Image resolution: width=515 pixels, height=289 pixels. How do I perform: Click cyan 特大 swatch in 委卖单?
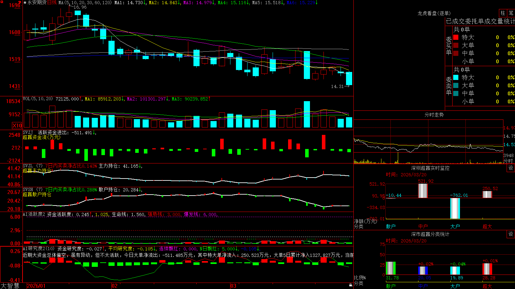coord(456,77)
